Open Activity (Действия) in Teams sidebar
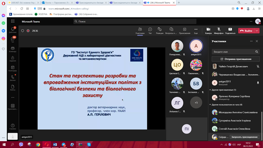263x148 pixels. click(x=13, y=30)
